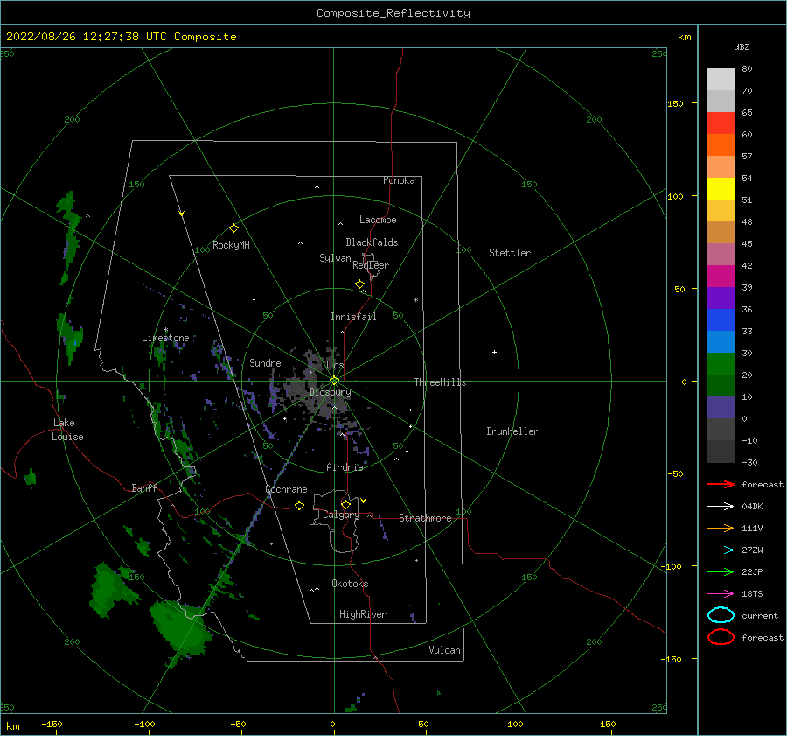Click the yellow 54 dBZ color swatch
Image resolution: width=787 pixels, height=736 pixels.
(721, 188)
